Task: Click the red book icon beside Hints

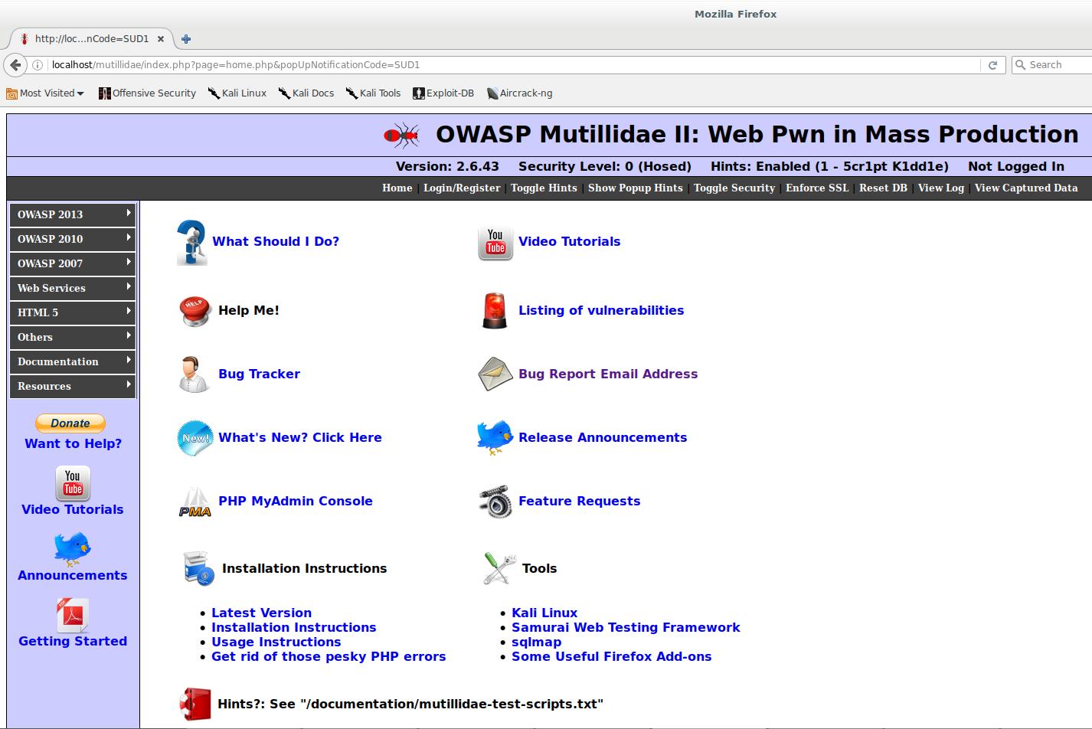Action: [195, 704]
